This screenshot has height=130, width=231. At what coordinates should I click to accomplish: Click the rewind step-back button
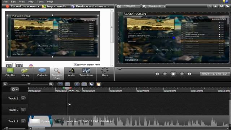click(165, 74)
